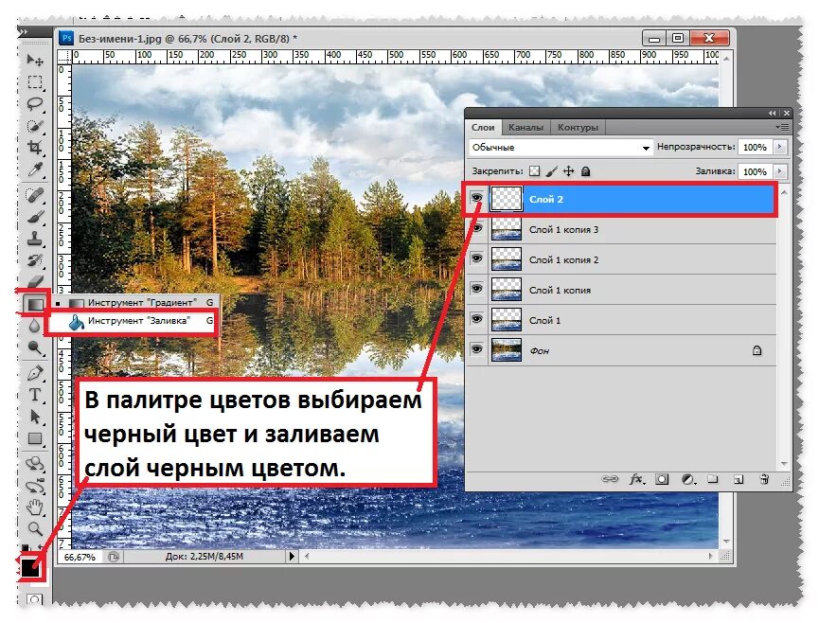Viewport: 819px width, 623px height.
Task: Toggle visibility of Слой 1 копия
Action: [x=476, y=289]
